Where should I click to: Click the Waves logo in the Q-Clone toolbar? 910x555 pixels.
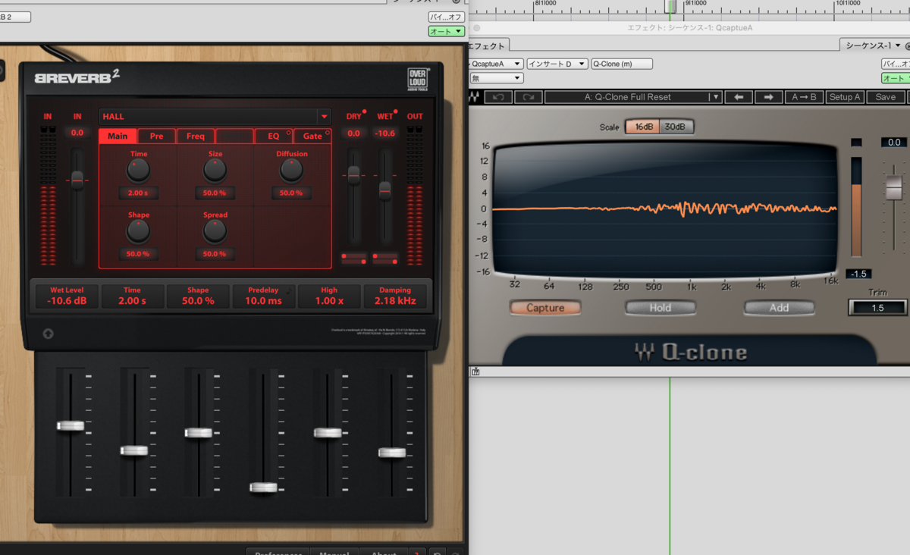(x=474, y=97)
